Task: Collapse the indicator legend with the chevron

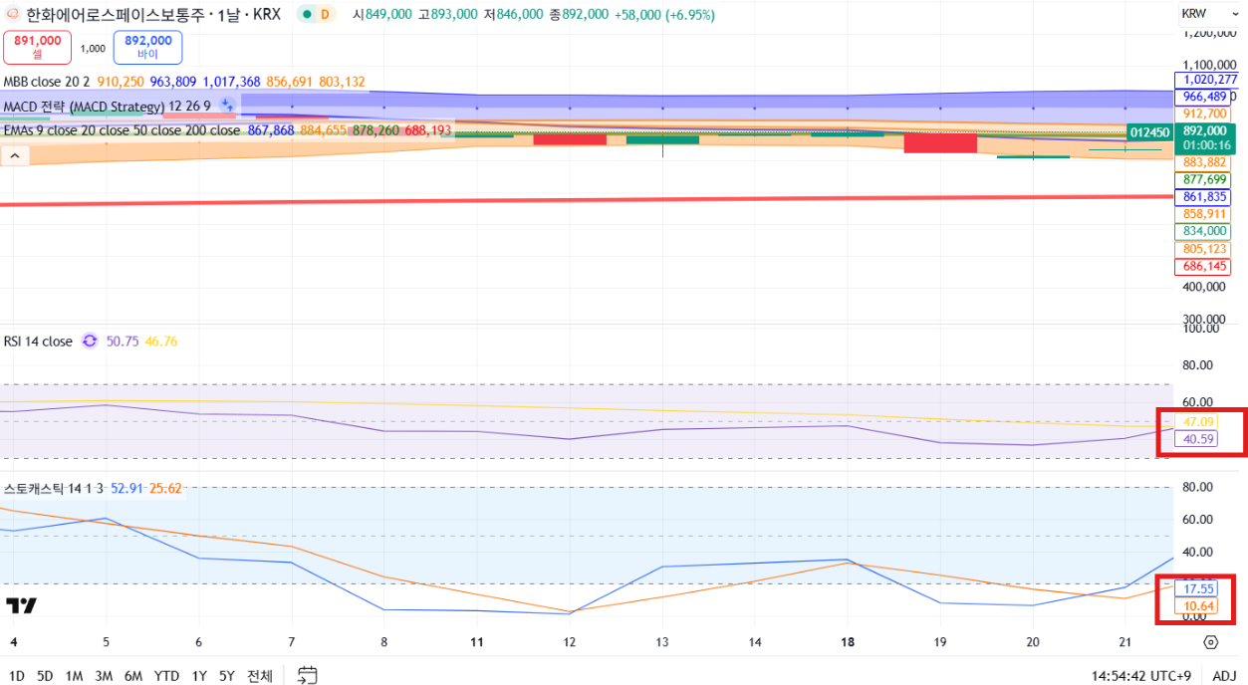Action: [15, 155]
